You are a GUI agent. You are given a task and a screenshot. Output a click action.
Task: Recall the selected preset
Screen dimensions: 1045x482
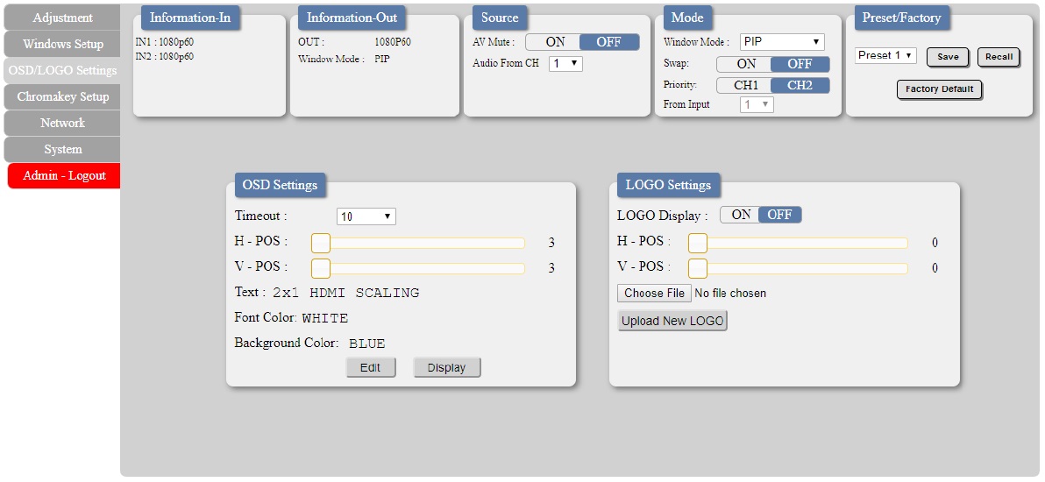click(999, 57)
